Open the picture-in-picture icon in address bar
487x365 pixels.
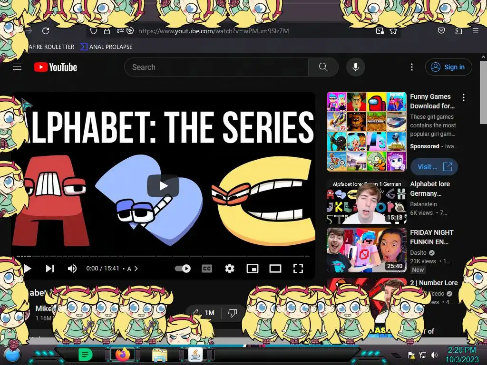[x=380, y=31]
